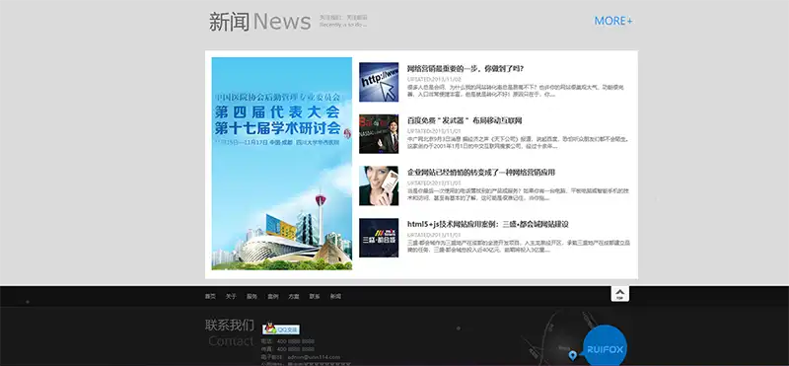Go to 首页 in footer navigation

[x=210, y=297]
